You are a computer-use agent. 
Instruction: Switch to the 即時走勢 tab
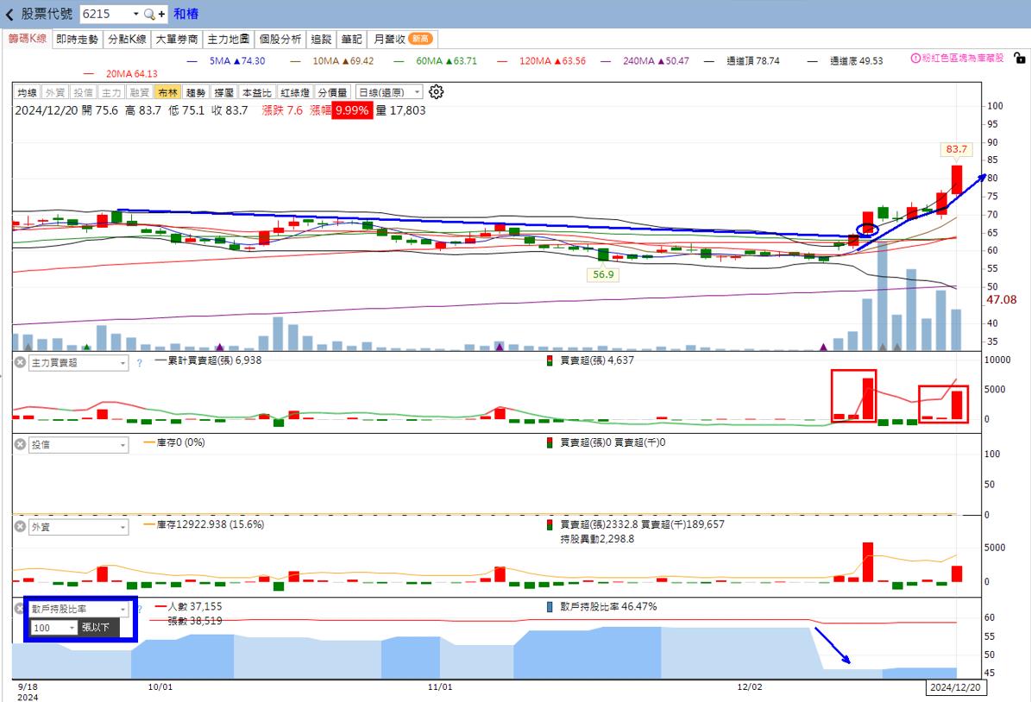pyautogui.click(x=78, y=40)
